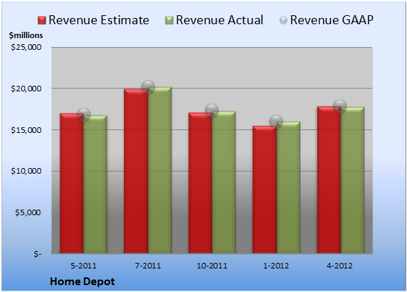Select the Revenue GAAP legend label
The image size is (407, 292).
coord(332,20)
